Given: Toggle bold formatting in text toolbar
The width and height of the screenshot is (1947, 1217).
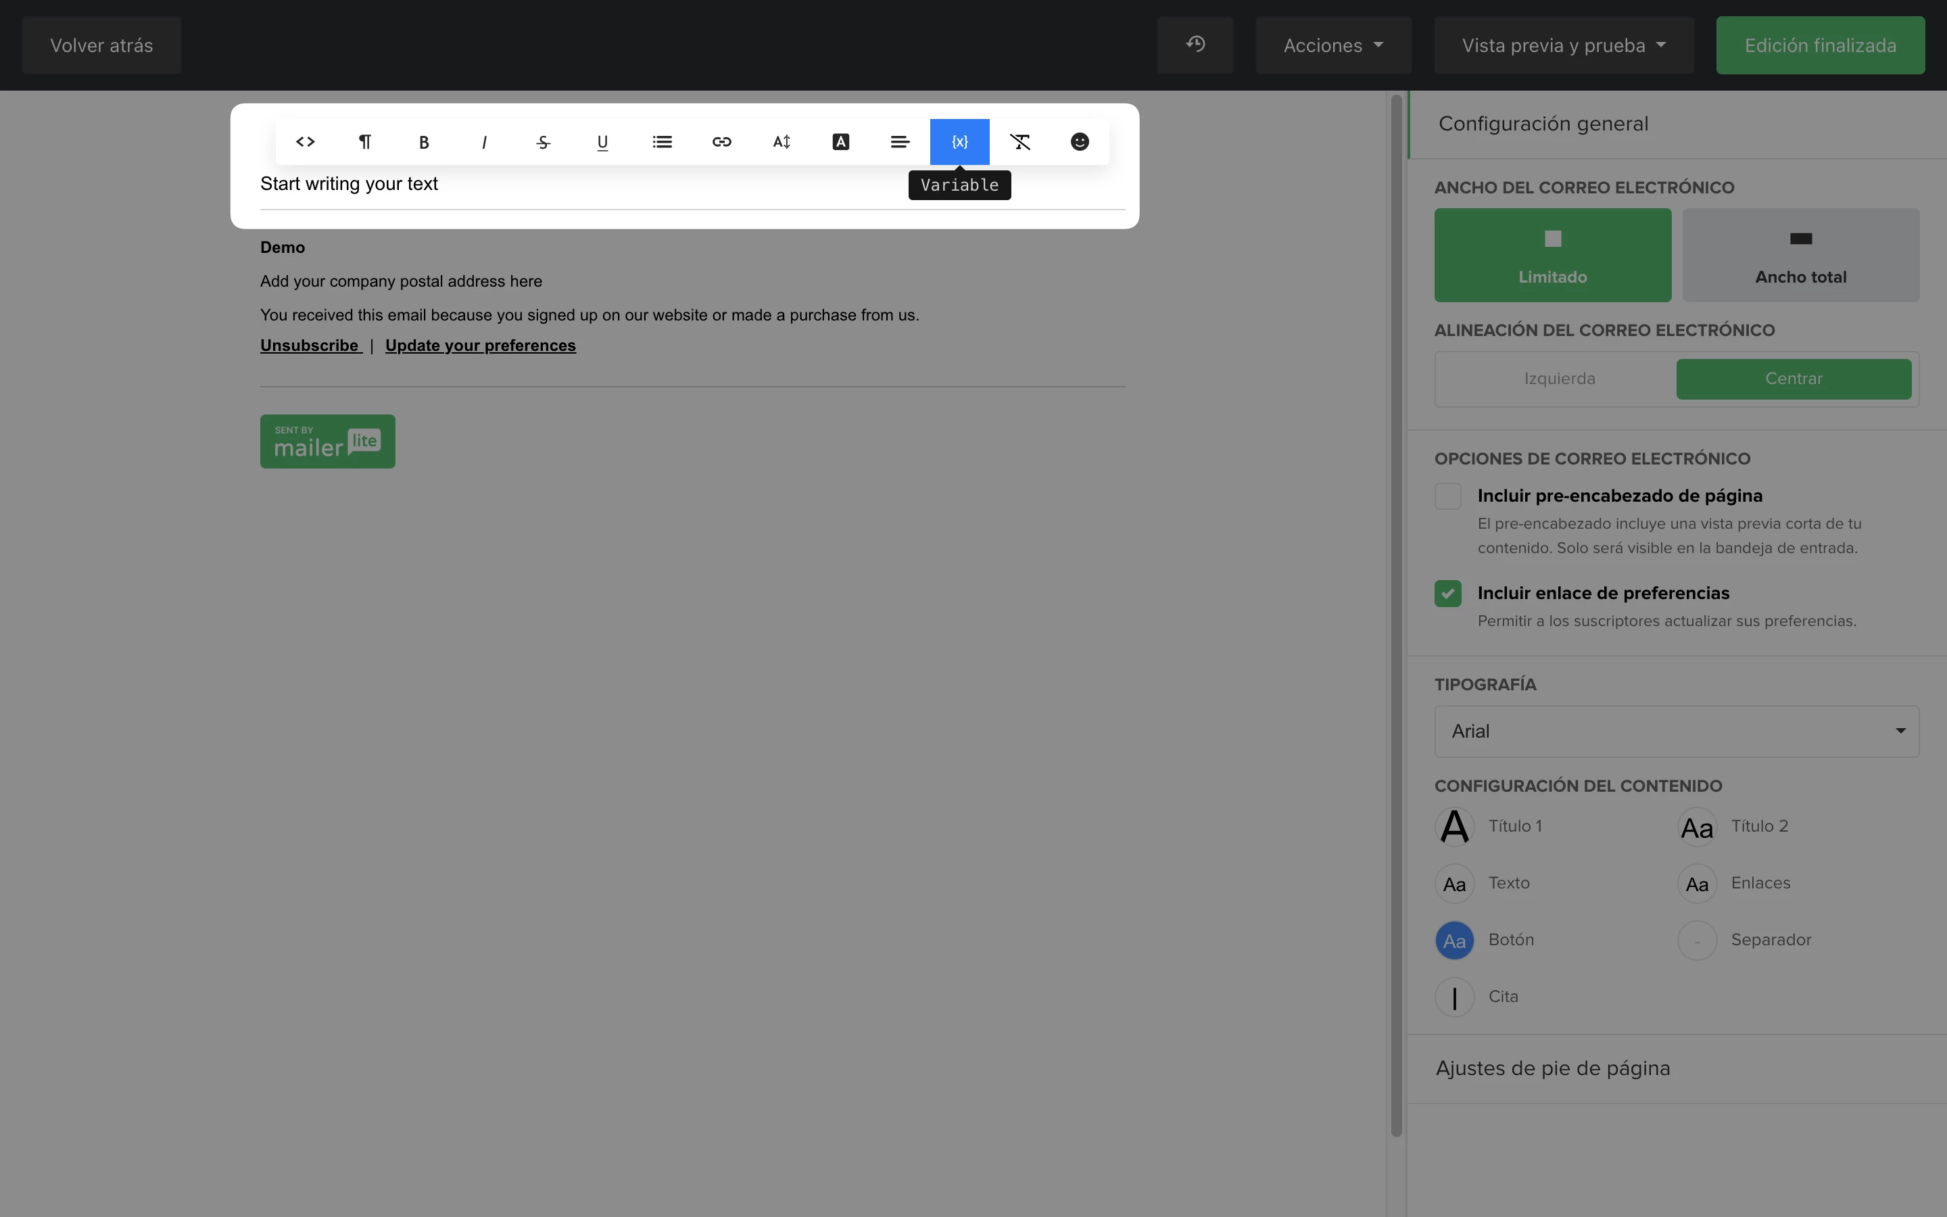Looking at the screenshot, I should (x=424, y=142).
